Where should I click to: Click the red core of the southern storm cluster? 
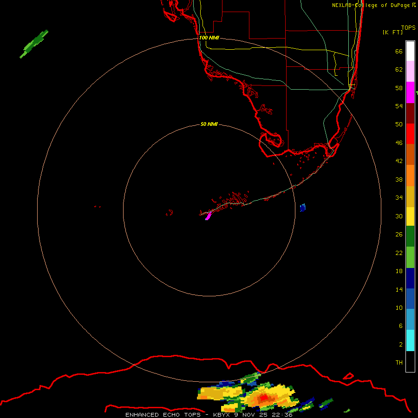tap(264, 398)
